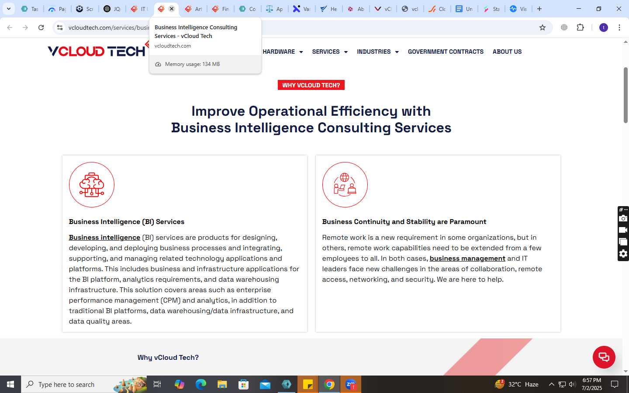629x393 pixels.
Task: Reload the current page
Action: pos(41,28)
